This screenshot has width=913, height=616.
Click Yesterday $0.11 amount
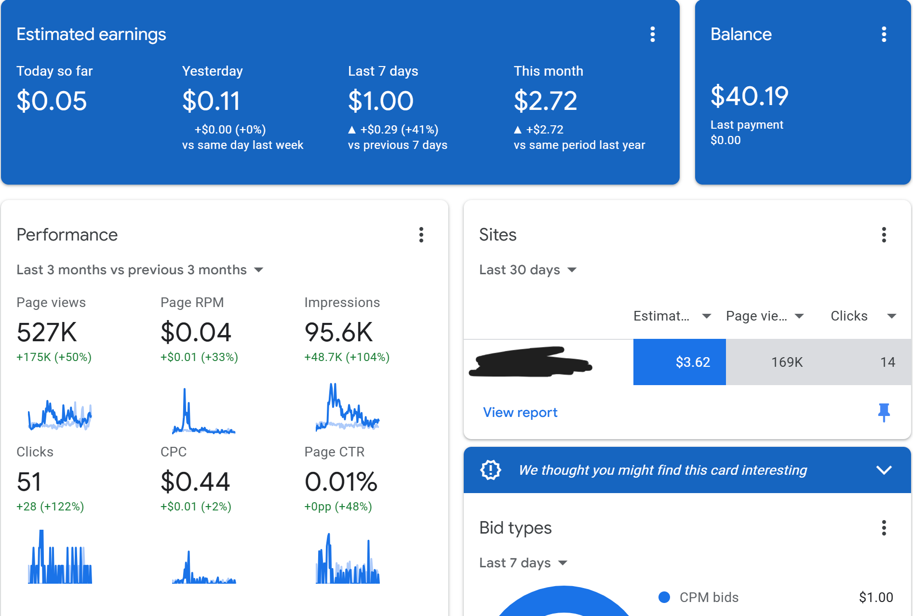point(211,101)
